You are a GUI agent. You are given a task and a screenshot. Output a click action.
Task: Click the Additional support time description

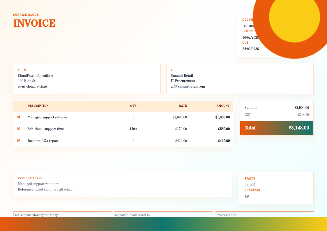[x=46, y=129]
